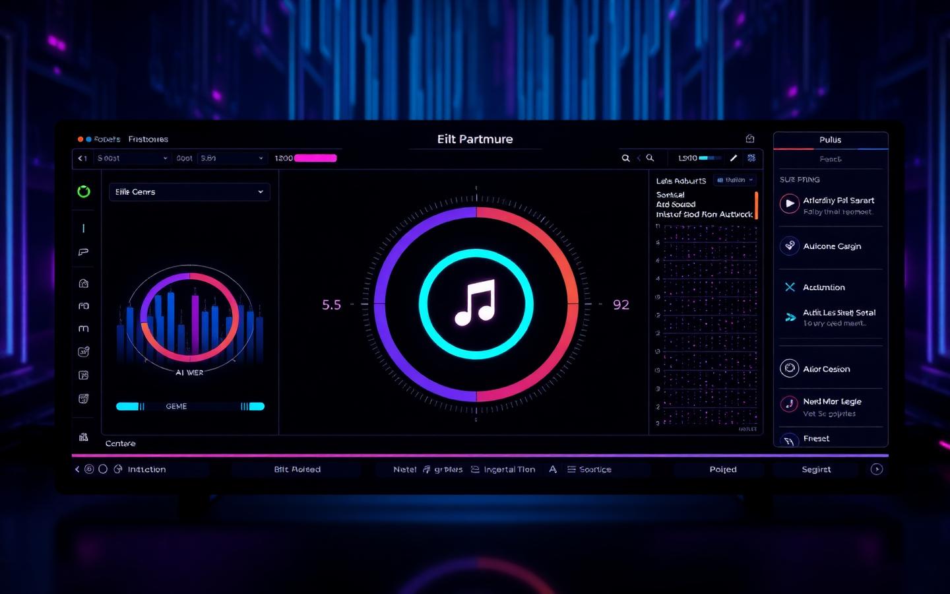Screen dimensions: 950x594
Task: Click the Centere label
Action: coord(120,444)
